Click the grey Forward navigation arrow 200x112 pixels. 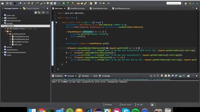click(108, 3)
